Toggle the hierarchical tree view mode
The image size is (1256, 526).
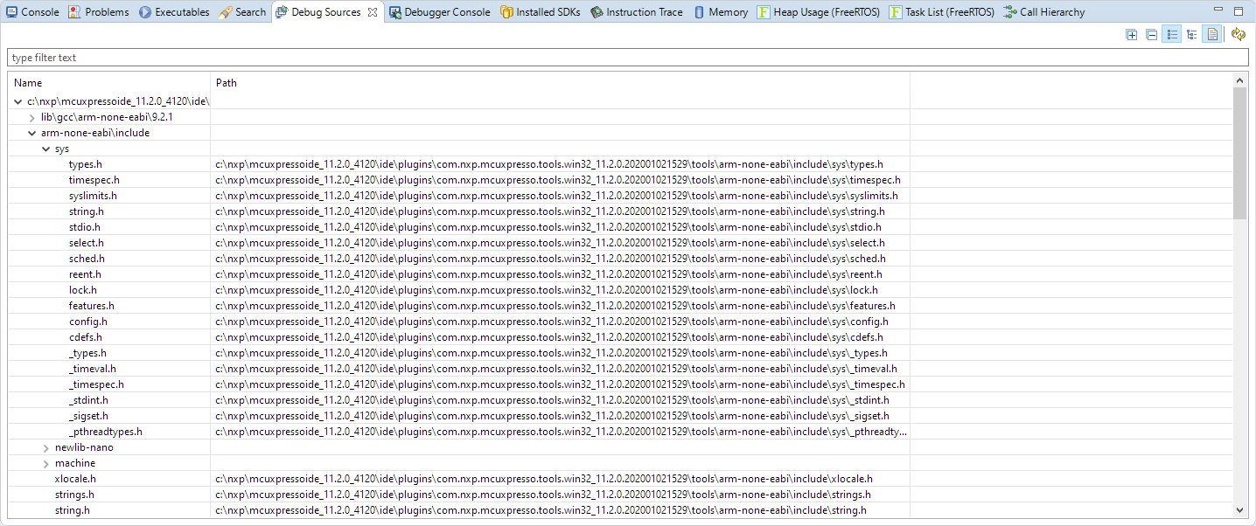pos(1191,35)
